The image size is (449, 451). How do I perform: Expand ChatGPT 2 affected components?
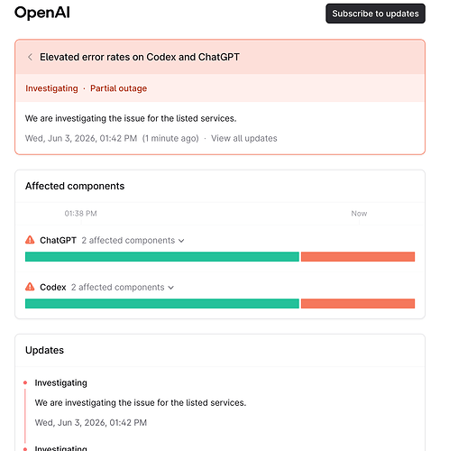pyautogui.click(x=133, y=241)
